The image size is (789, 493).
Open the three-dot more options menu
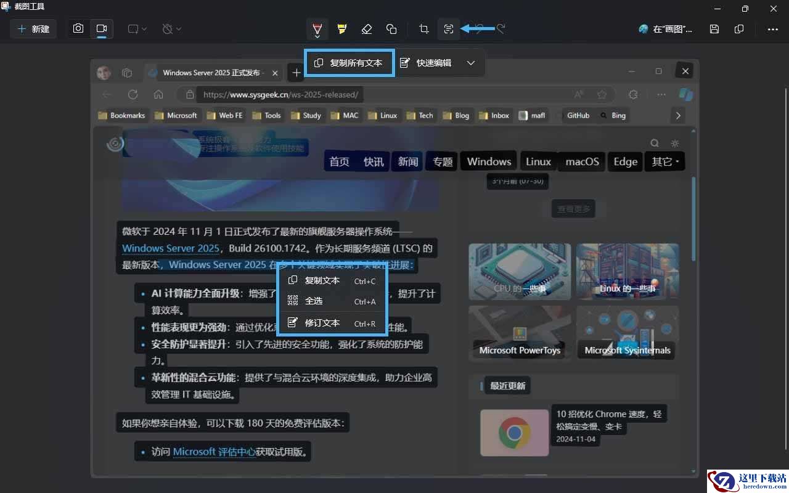pos(773,29)
